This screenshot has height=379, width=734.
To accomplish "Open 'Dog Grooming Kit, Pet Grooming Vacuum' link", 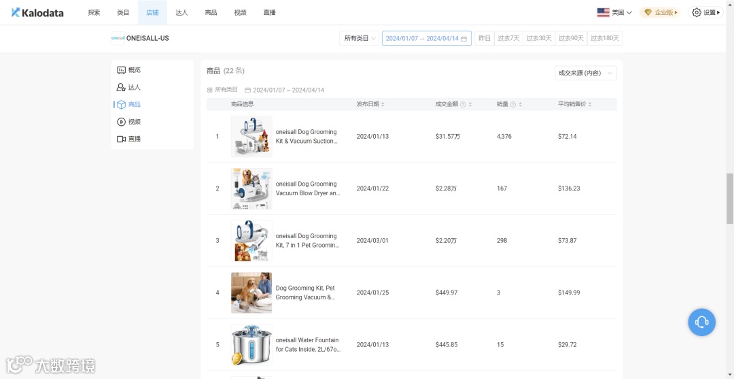I will tap(306, 293).
